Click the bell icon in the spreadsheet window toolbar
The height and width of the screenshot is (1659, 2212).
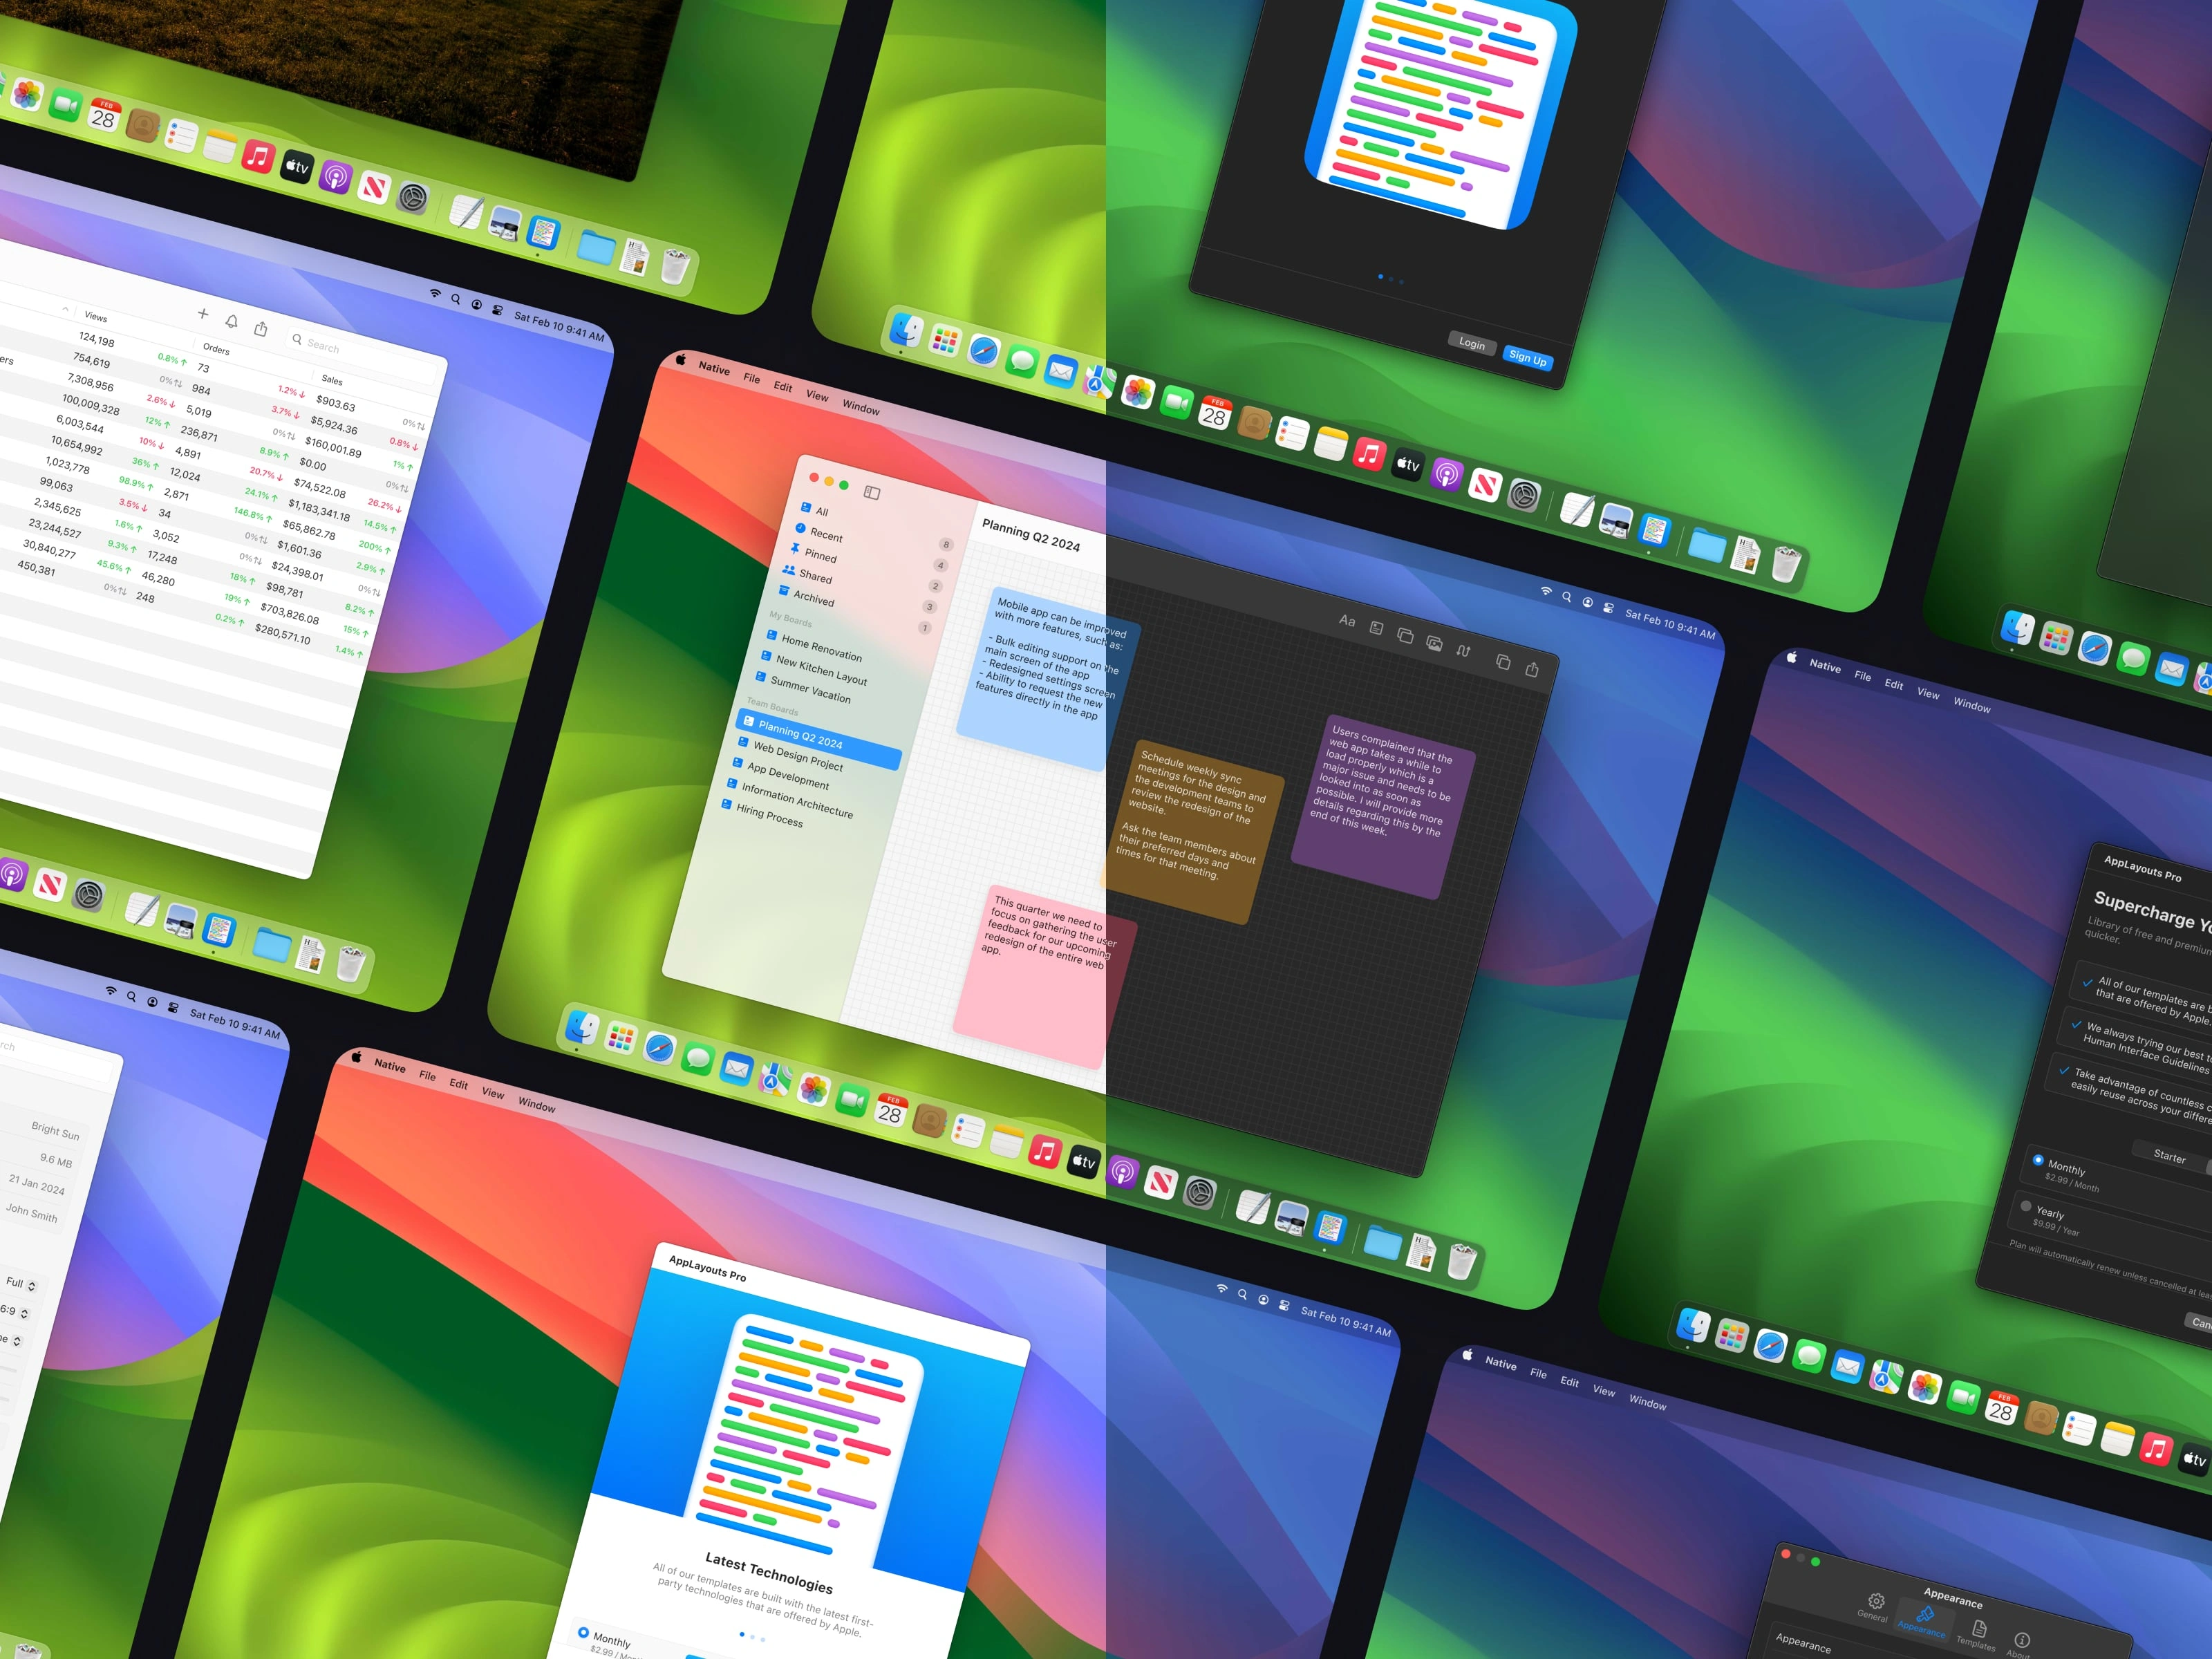[x=232, y=321]
